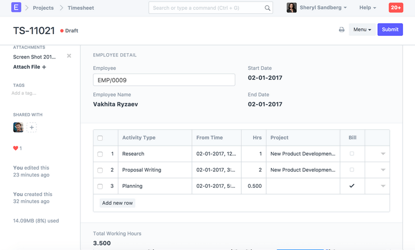Click Sheryl Sandberg's profile picture

click(x=292, y=8)
